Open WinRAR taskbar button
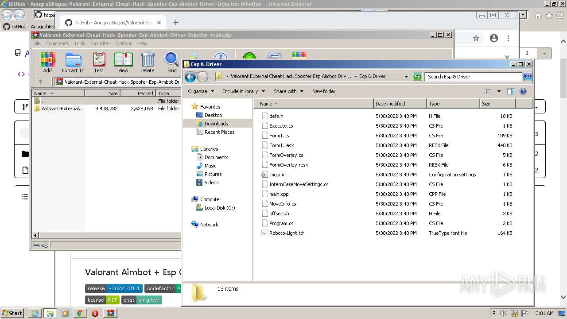This screenshot has height=319, width=567. tap(110, 313)
